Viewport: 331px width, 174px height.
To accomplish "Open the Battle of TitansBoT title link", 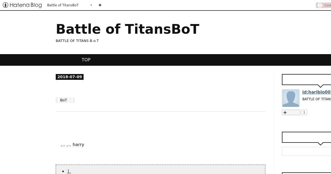I will (x=127, y=29).
